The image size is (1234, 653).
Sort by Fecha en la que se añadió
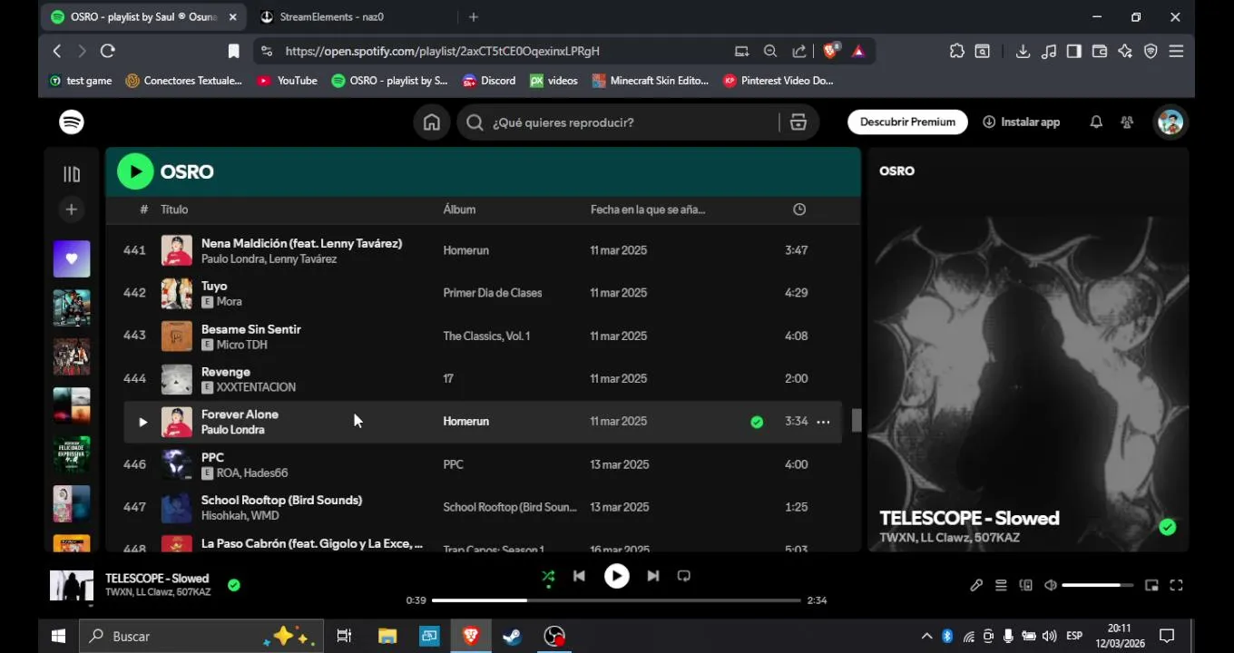pyautogui.click(x=648, y=210)
